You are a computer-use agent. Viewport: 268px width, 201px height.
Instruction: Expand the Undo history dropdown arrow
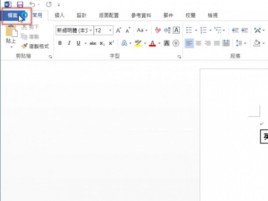39,4
